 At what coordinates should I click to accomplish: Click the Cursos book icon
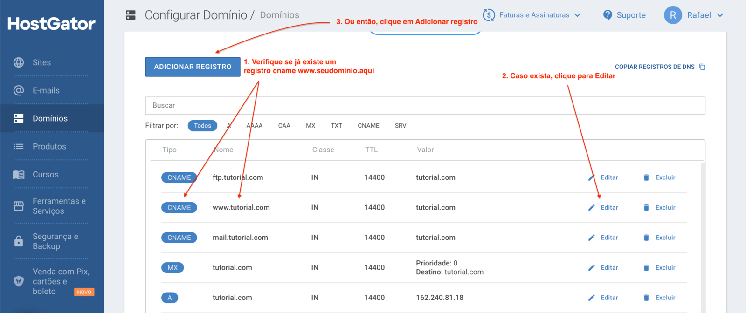click(19, 175)
